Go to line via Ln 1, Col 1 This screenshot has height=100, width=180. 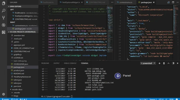coord(143,99)
